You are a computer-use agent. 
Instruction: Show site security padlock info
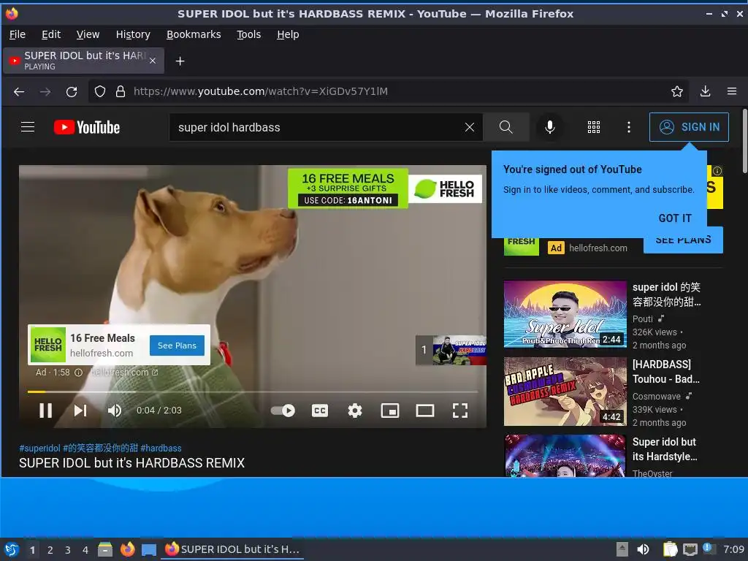click(121, 91)
